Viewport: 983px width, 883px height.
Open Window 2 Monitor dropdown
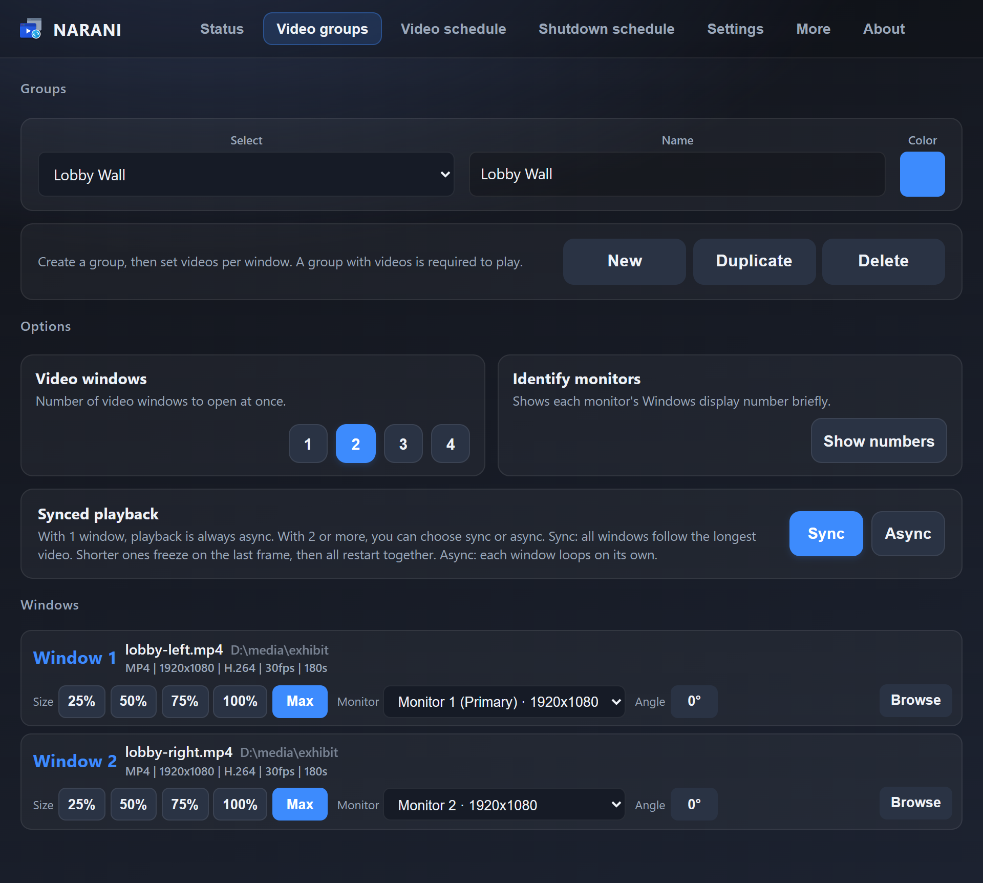[x=504, y=805]
